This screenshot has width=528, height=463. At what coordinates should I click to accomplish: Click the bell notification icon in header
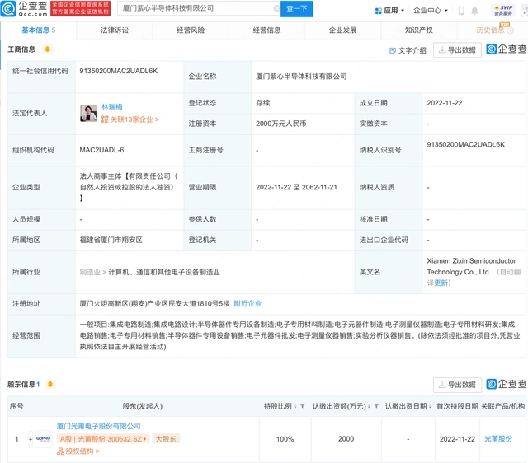474,11
